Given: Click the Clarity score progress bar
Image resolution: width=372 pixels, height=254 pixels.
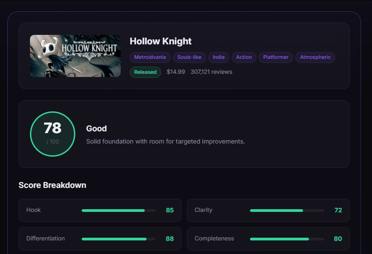Looking at the screenshot, I should pos(287,211).
